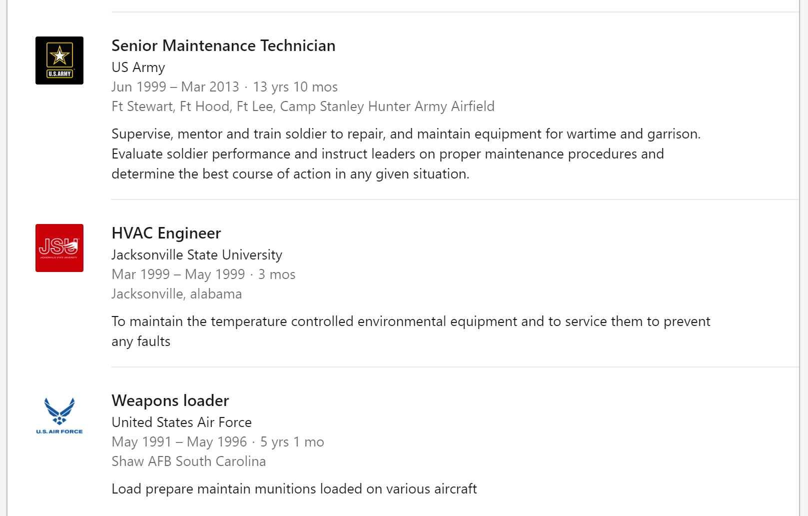Viewport: 808px width, 516px height.
Task: Click the any faults description line
Action: 141,341
